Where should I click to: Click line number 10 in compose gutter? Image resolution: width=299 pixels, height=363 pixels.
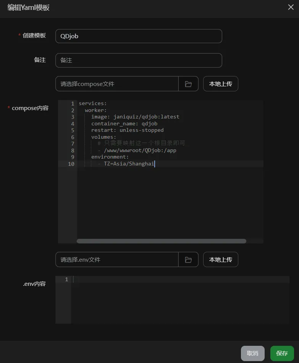[x=71, y=164]
